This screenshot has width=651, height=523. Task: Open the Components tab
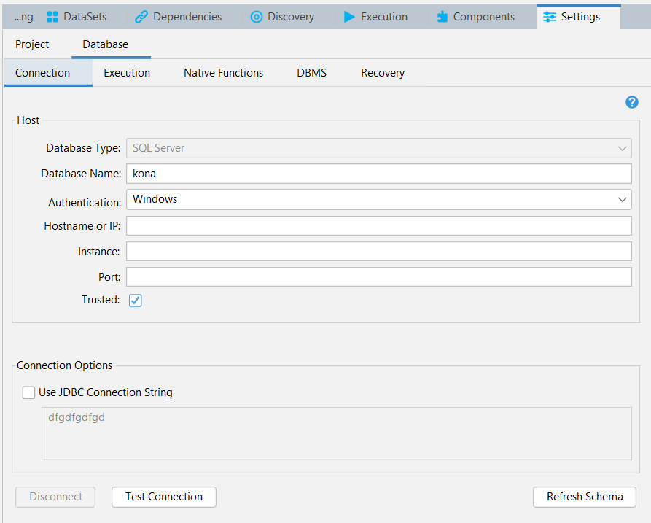476,17
